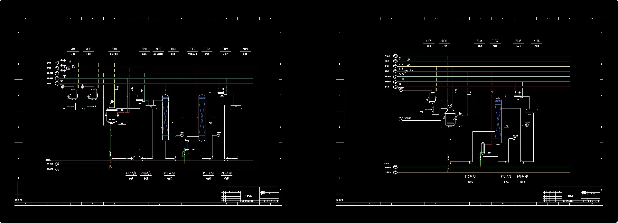Click the second feed tank on left sheet
Image resolution: width=618 pixels, height=223 pixels.
[94, 94]
